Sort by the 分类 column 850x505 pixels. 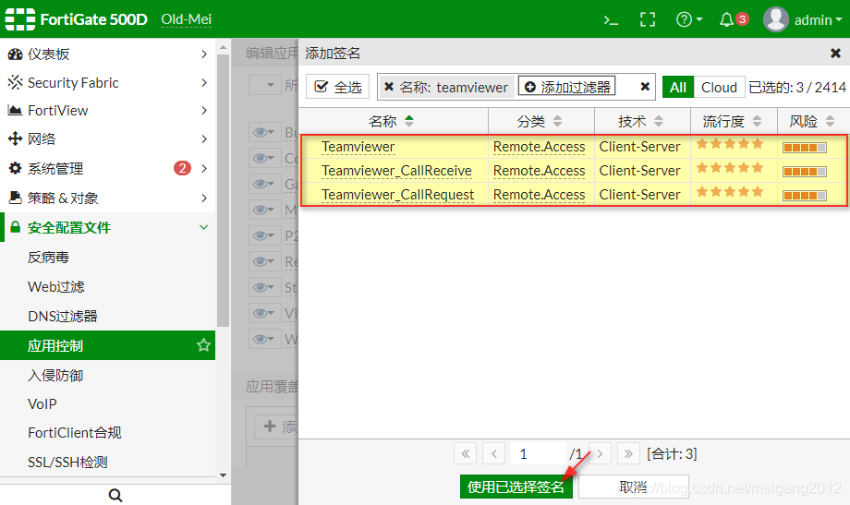click(x=541, y=121)
